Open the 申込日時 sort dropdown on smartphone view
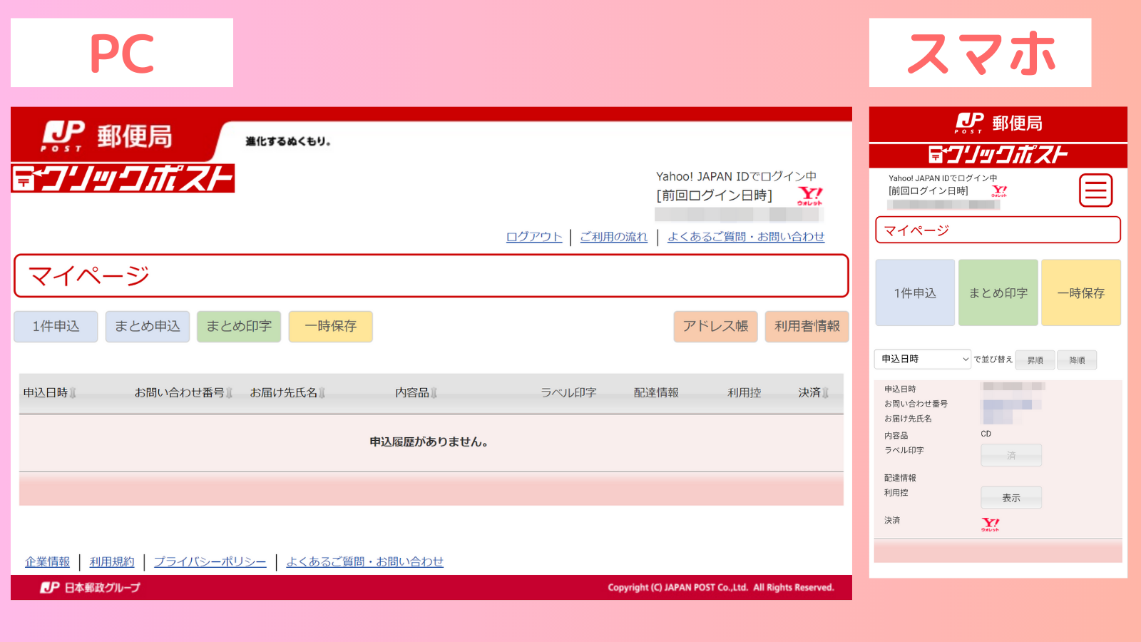 pos(922,360)
